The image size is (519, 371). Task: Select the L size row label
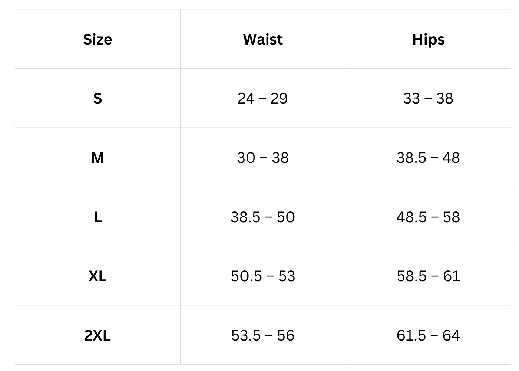click(x=97, y=217)
